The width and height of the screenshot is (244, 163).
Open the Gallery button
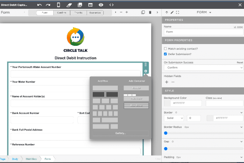pyautogui.click(x=120, y=133)
